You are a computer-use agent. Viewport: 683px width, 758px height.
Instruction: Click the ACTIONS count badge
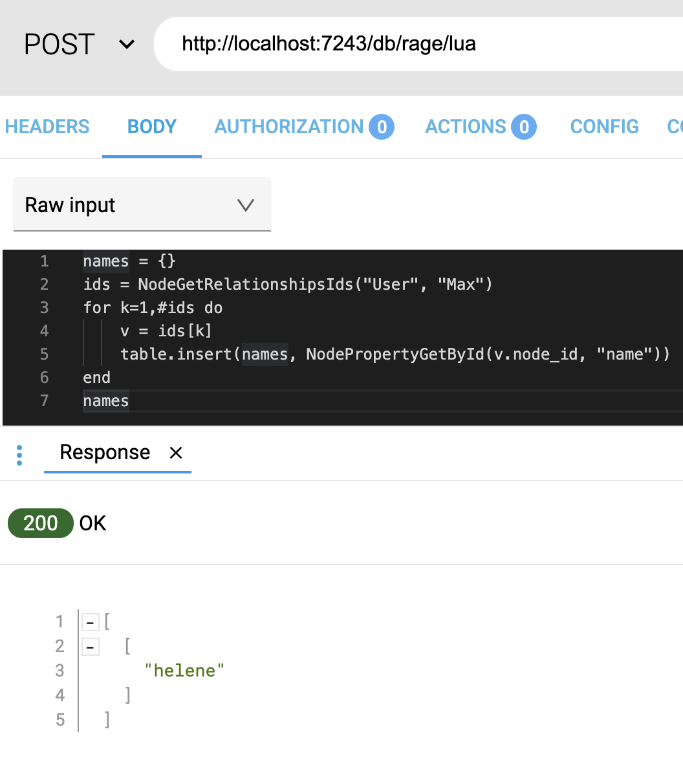(x=524, y=127)
